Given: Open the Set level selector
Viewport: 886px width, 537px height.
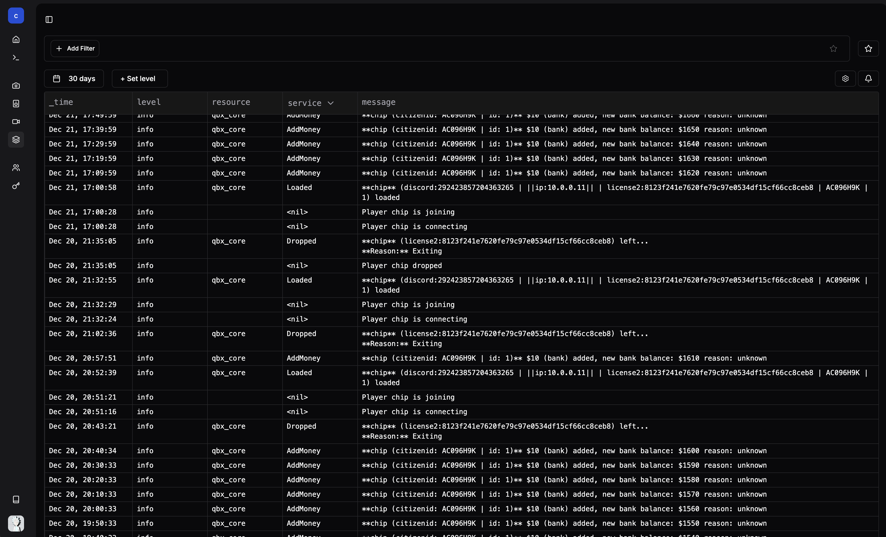Looking at the screenshot, I should [x=139, y=79].
